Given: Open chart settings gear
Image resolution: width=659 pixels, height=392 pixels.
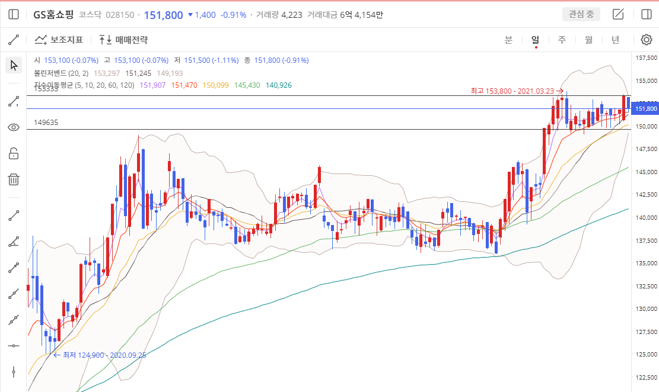Looking at the screenshot, I should (647, 40).
